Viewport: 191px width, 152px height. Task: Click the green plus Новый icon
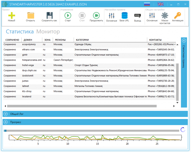[x=11, y=15]
